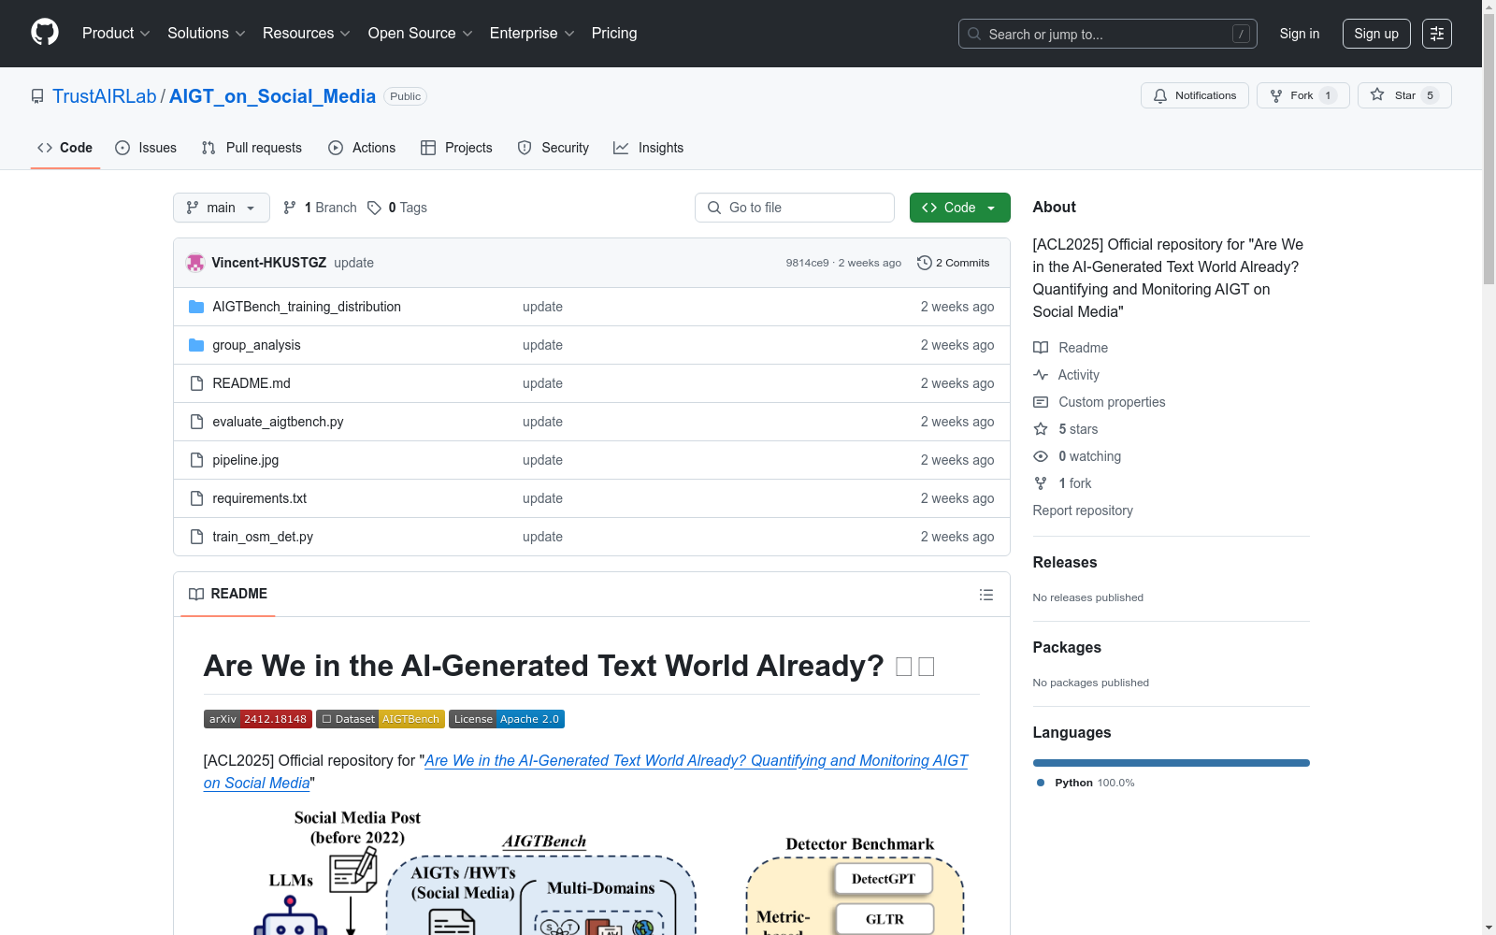The width and height of the screenshot is (1496, 935).
Task: Click Report repository link
Action: point(1083,511)
